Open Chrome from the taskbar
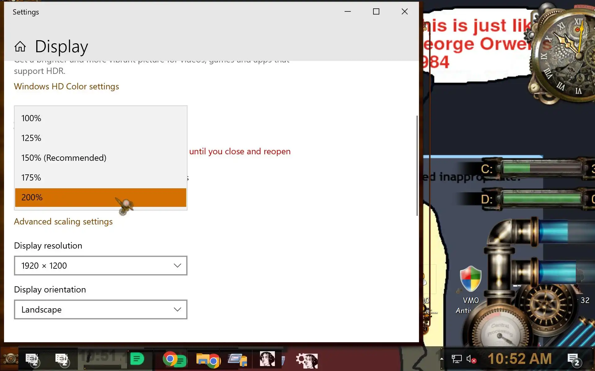 [170, 359]
